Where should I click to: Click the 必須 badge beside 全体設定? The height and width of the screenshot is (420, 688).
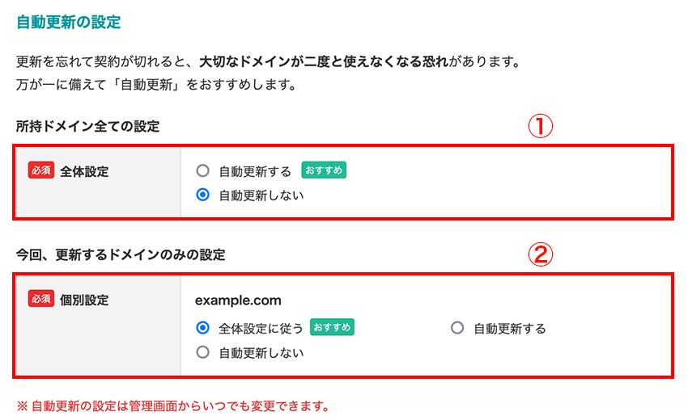point(40,171)
